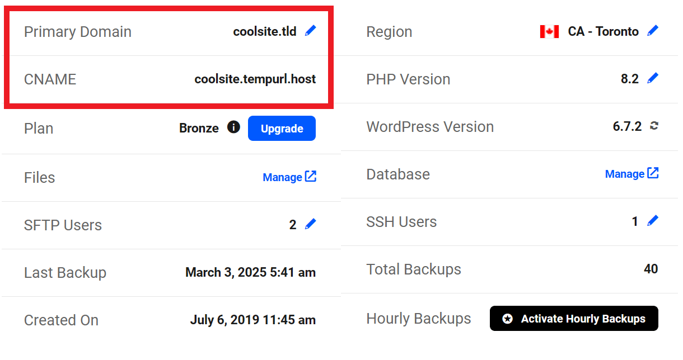Edit the Region with pencil icon
The image size is (683, 360).
pos(653,31)
